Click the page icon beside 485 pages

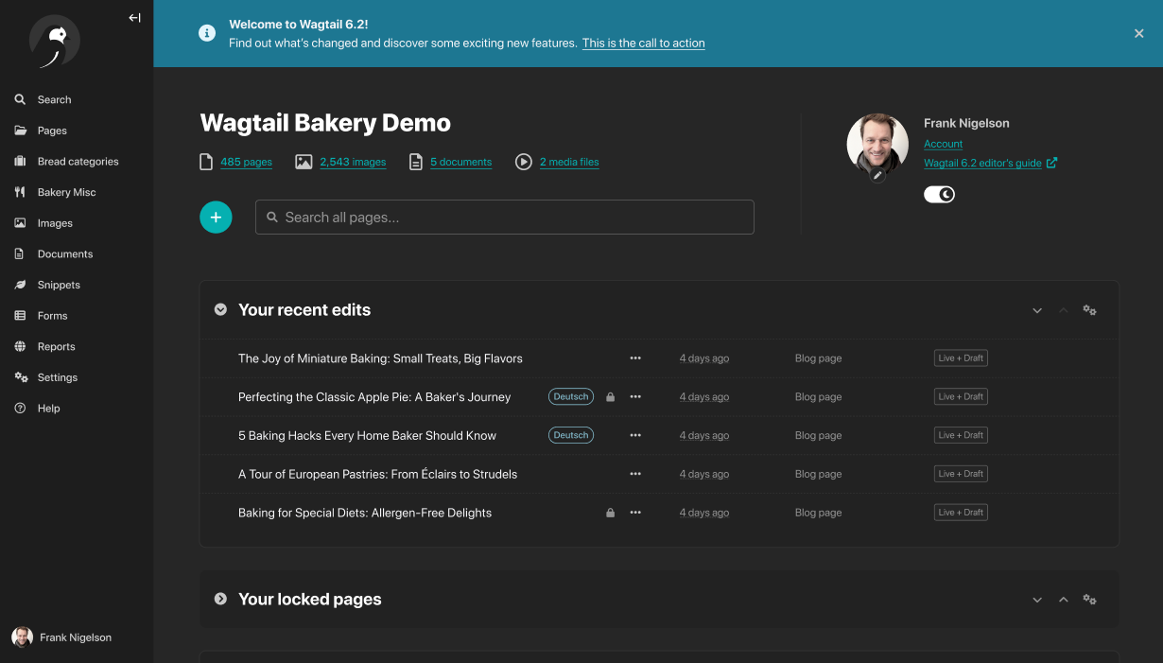(206, 162)
